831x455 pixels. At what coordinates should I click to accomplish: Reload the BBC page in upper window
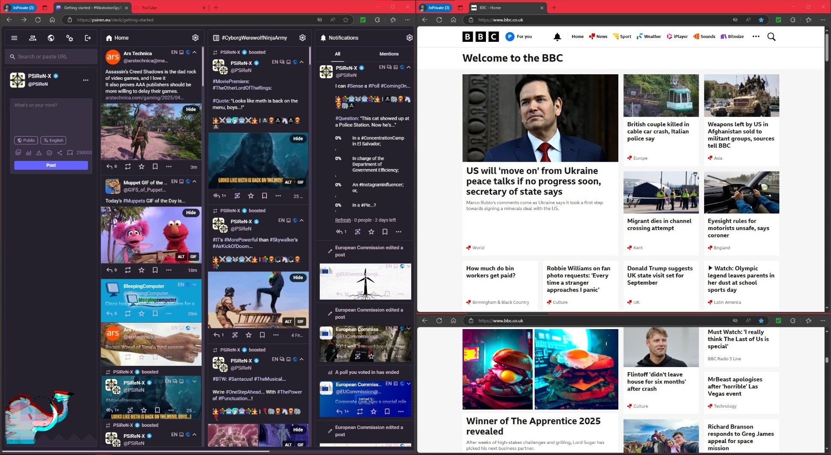(x=439, y=20)
